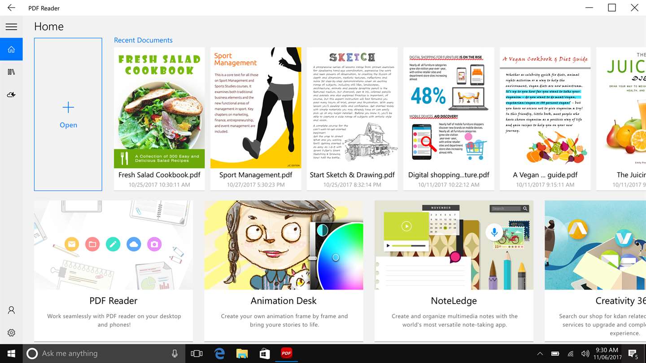This screenshot has width=646, height=363.
Task: Open the Action Center notifications icon
Action: (x=633, y=354)
